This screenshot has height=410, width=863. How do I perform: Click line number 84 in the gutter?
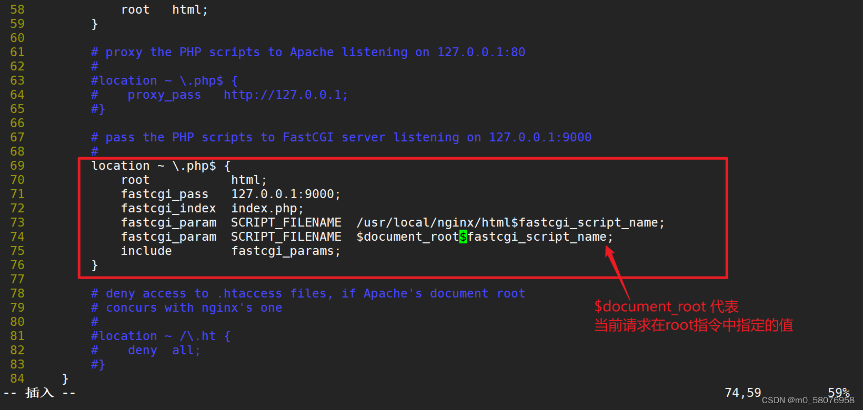17,378
